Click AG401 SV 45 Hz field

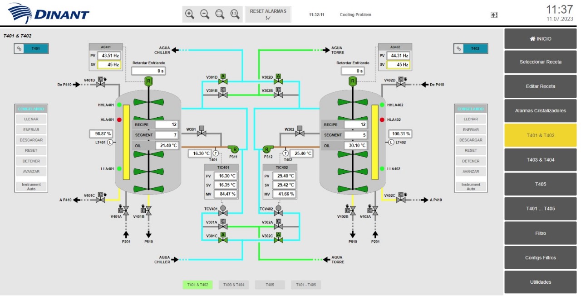pyautogui.click(x=109, y=65)
